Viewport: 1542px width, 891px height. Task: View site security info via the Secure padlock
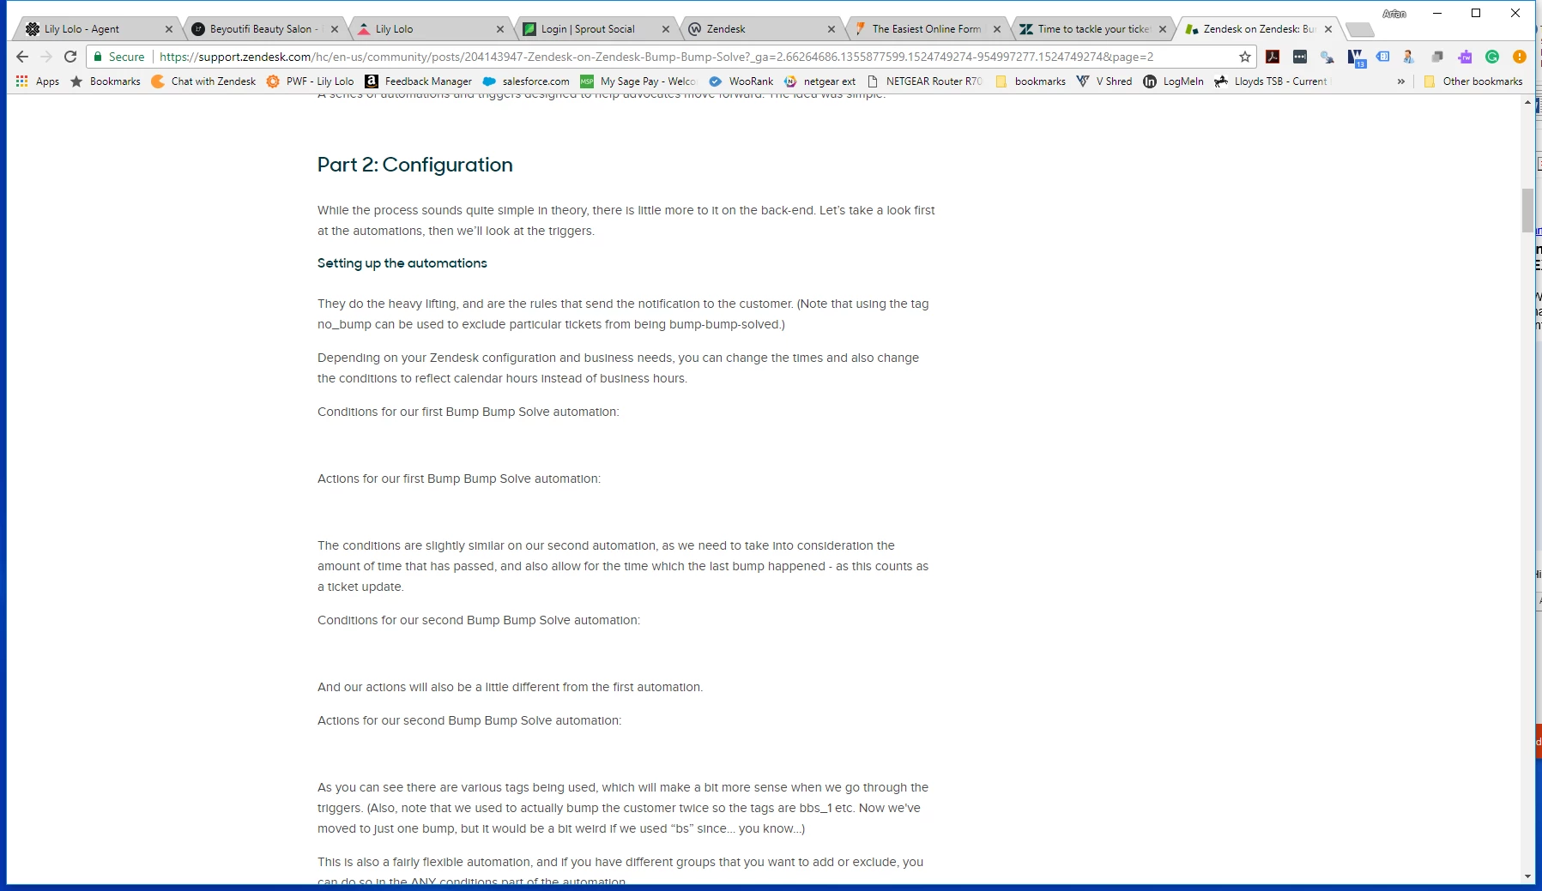(118, 57)
